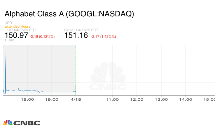Viewport: 215px width, 134px height.
Task: Click the CNBC peacock logo at bottom left
Action: pyautogui.click(x=21, y=123)
